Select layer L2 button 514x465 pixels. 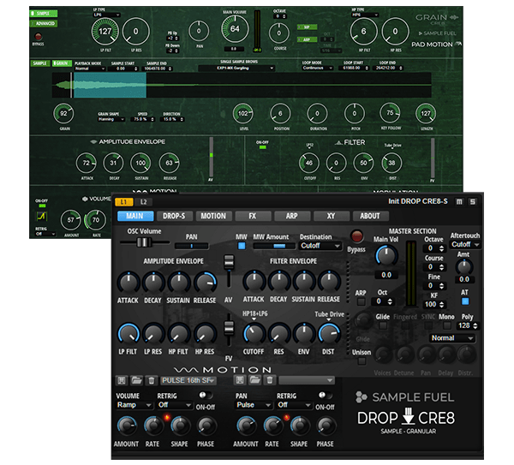pyautogui.click(x=144, y=202)
